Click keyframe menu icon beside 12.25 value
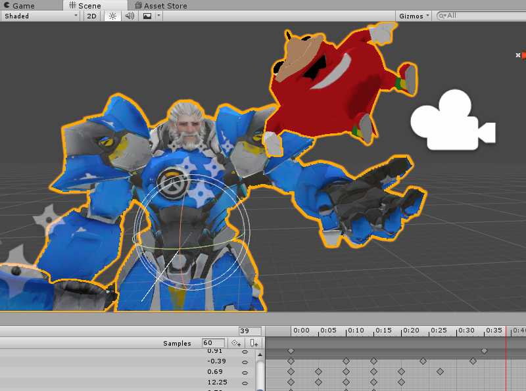 coord(245,382)
